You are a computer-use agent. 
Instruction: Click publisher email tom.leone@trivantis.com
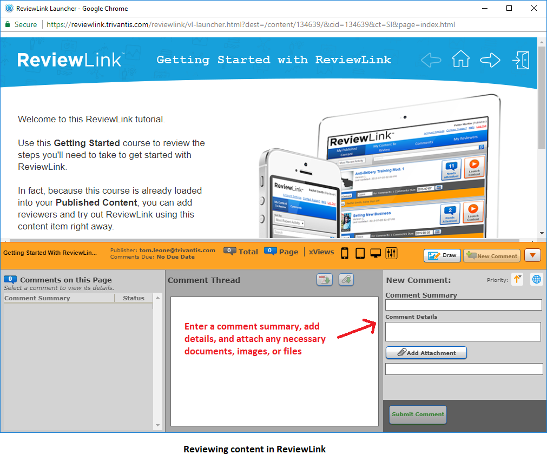click(177, 250)
